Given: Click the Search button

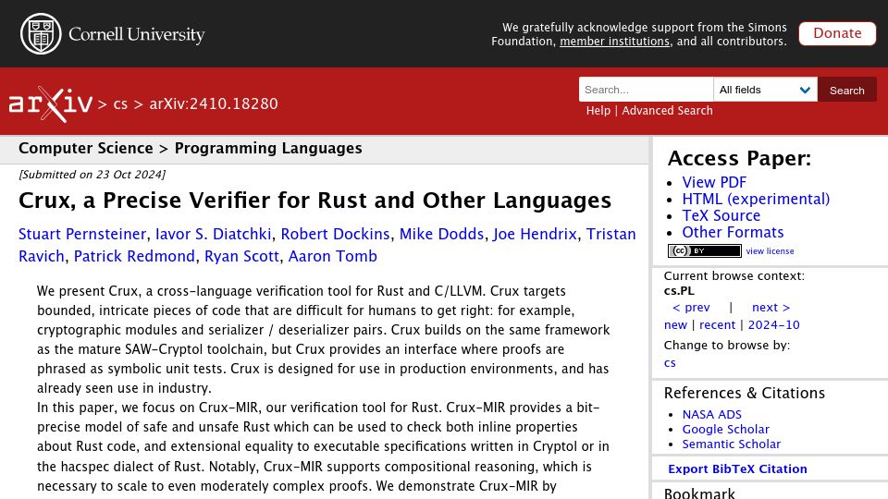Looking at the screenshot, I should pos(846,90).
